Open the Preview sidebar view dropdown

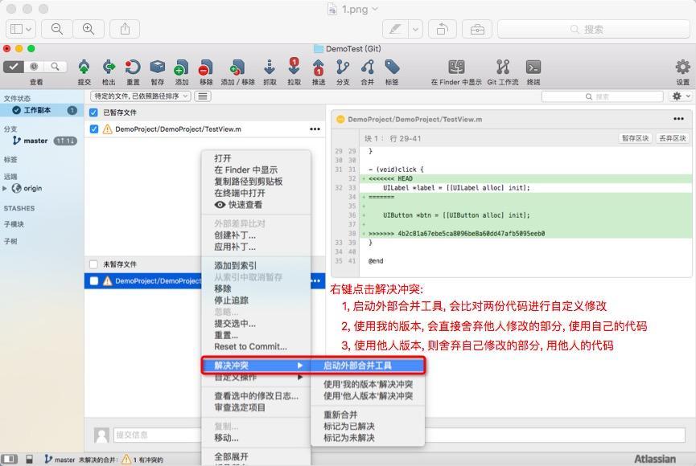[x=20, y=29]
